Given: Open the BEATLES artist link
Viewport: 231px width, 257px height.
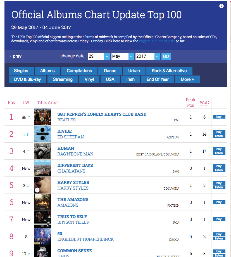Looking at the screenshot, I should 66,120.
